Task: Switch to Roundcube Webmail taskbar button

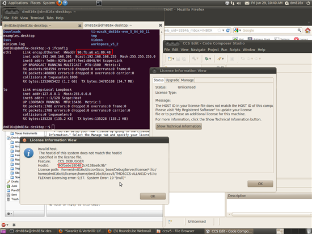Action: (131, 231)
